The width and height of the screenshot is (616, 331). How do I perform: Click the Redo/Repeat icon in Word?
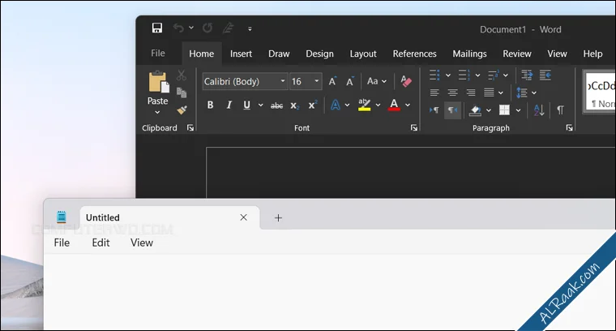(x=207, y=28)
